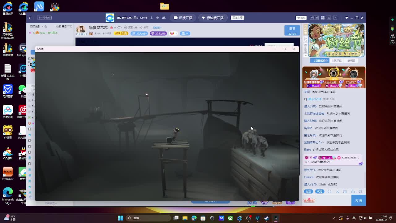Toggle the 气泡 bubble option in chat
396x223 pixels.
[x=320, y=192]
